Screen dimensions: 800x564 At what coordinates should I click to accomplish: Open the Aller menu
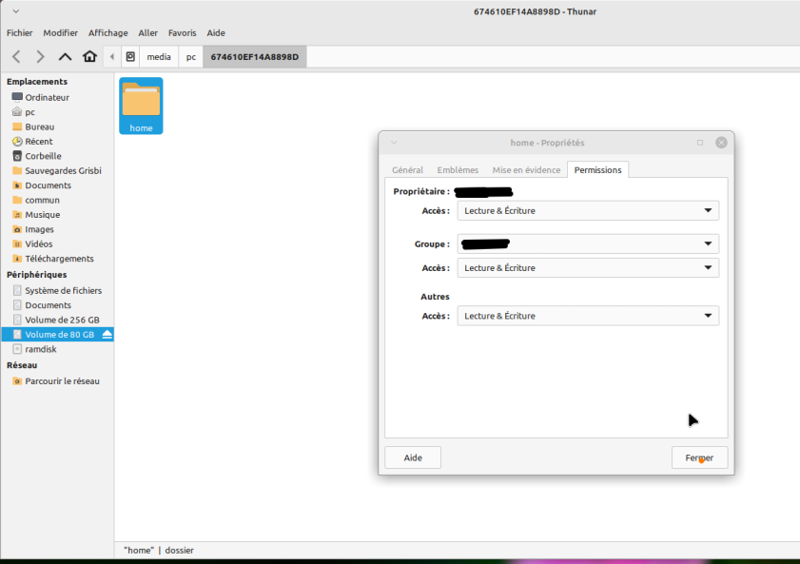pos(148,32)
